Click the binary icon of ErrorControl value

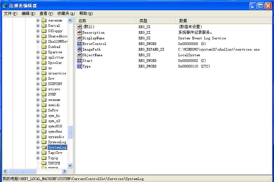pos(79,44)
